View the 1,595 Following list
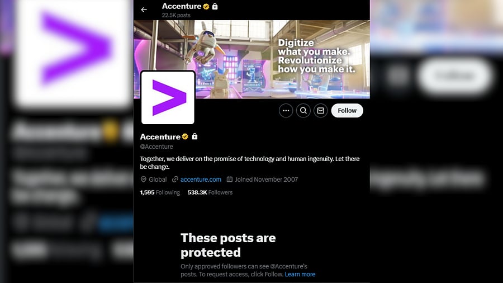 (x=160, y=192)
